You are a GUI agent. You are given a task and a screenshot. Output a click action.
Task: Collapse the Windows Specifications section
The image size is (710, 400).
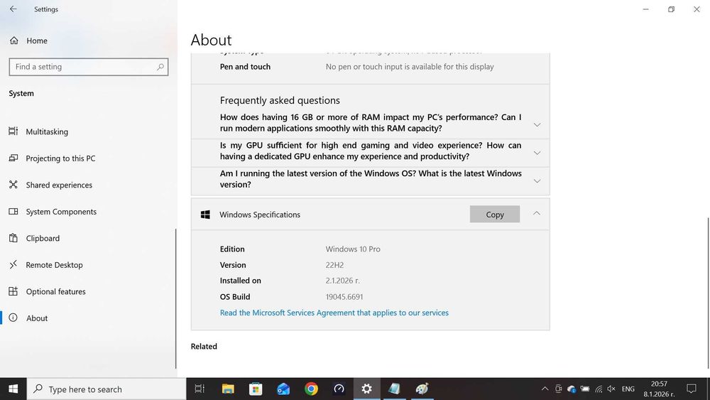tap(537, 213)
